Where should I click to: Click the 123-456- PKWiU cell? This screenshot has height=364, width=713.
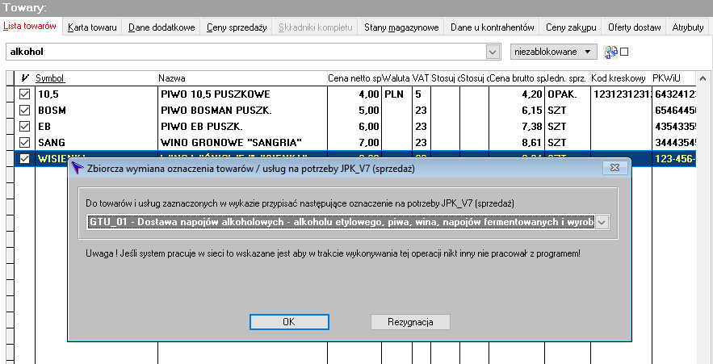674,158
